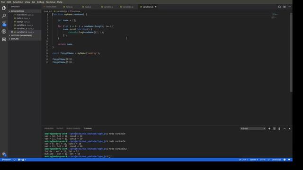Open the Go menu
Viewport: 303px width, 170px height.
[x=34, y=2]
